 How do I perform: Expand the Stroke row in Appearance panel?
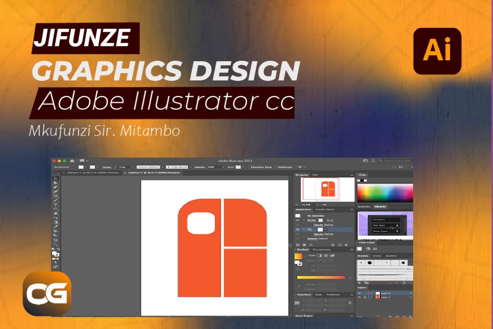[304, 221]
